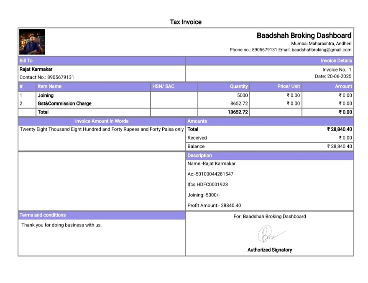Screen dimensions: 368x283
Task: Click the Joining item row
Action: pyautogui.click(x=46, y=95)
